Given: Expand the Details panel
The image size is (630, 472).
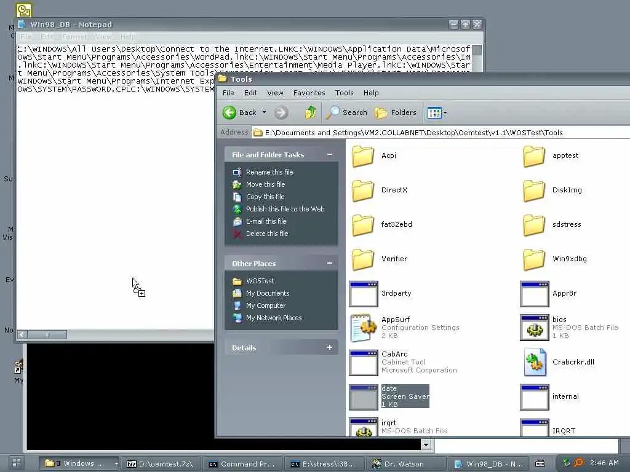Looking at the screenshot, I should 330,348.
